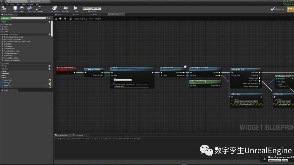The image size is (294, 165).
Task: Click WBP_Menu in the graph breadcrumb
Action: coord(79,19)
